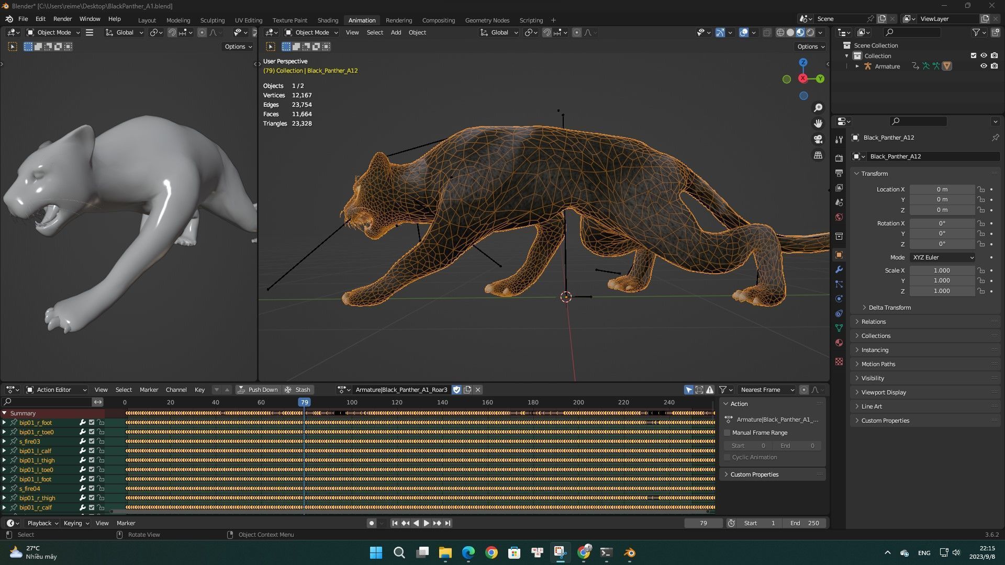This screenshot has width=1005, height=565.
Task: Unlink the Roar3 action with X icon
Action: pyautogui.click(x=478, y=390)
